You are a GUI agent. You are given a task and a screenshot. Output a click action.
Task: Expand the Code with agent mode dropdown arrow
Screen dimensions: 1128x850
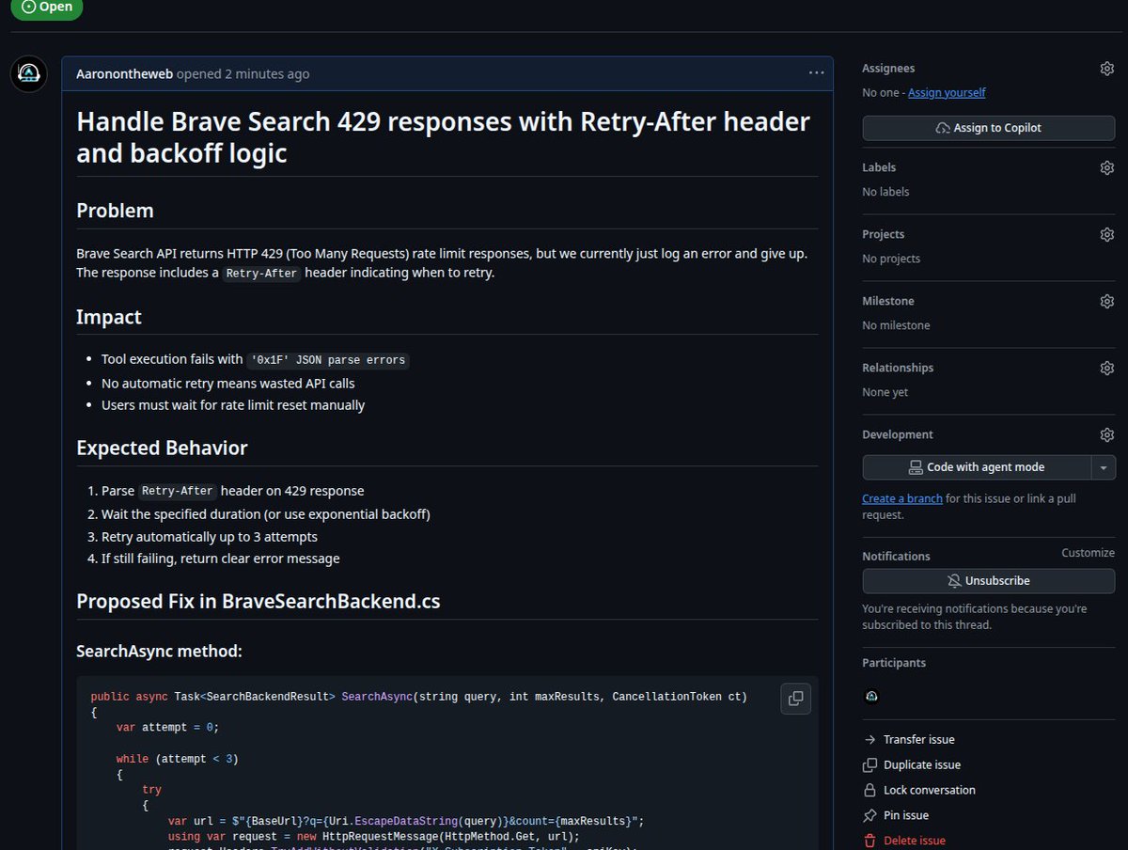(1104, 467)
